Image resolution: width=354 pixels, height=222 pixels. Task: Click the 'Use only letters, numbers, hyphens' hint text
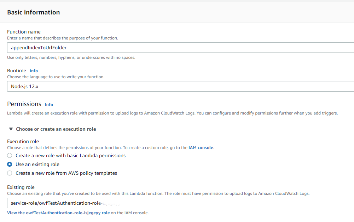(x=71, y=57)
